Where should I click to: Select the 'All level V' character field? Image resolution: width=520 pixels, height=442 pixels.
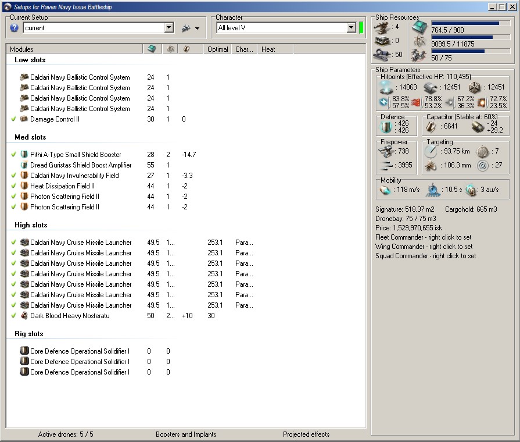point(282,28)
